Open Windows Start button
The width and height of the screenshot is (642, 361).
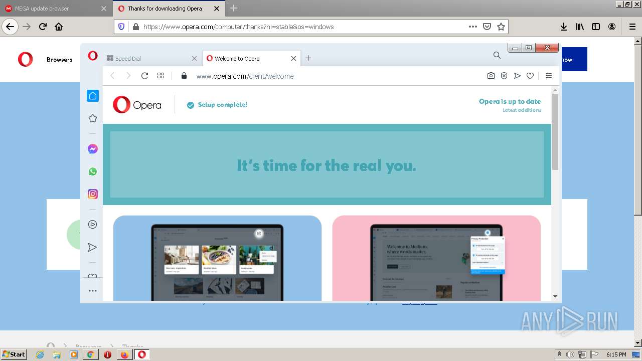[x=14, y=354]
